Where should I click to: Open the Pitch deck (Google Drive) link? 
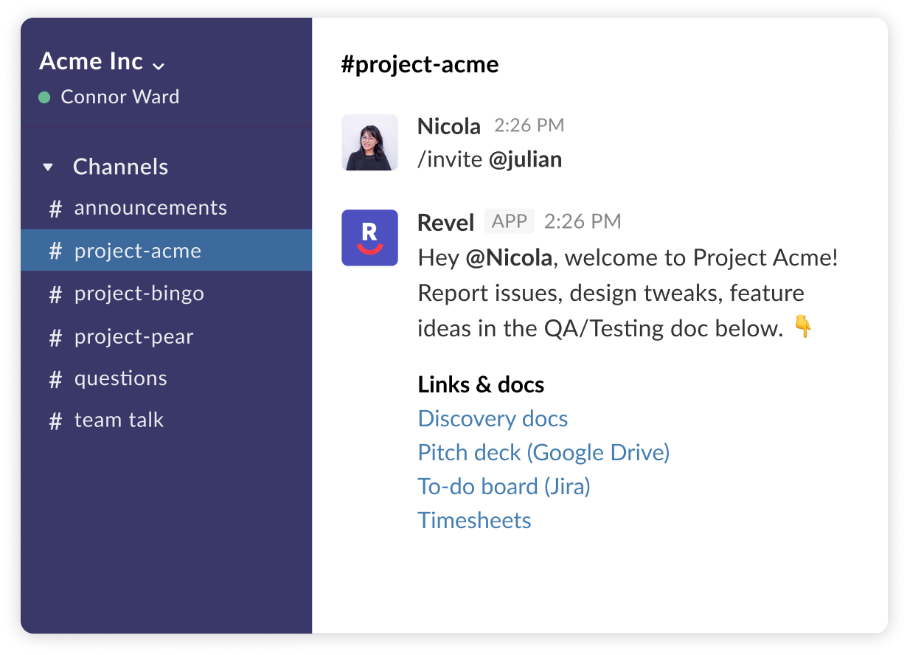click(543, 452)
